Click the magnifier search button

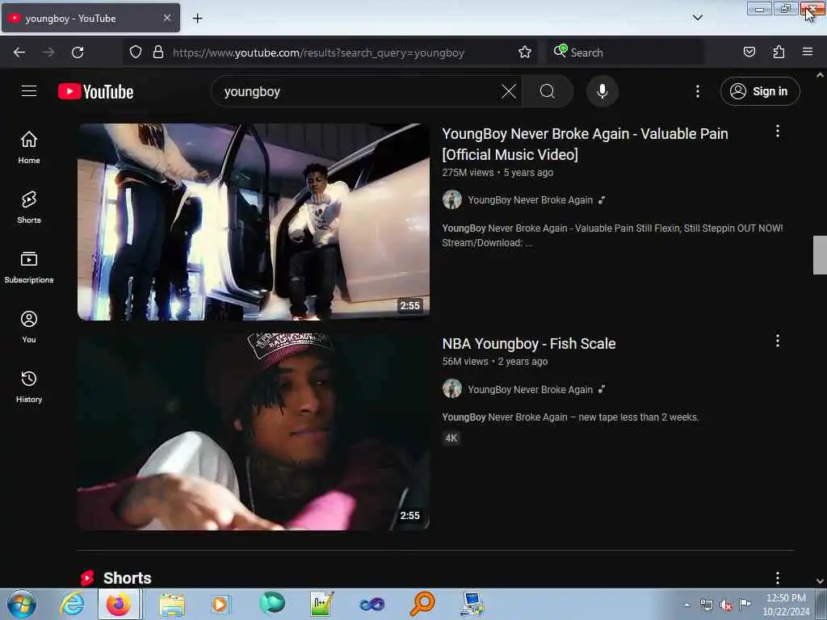pos(548,92)
